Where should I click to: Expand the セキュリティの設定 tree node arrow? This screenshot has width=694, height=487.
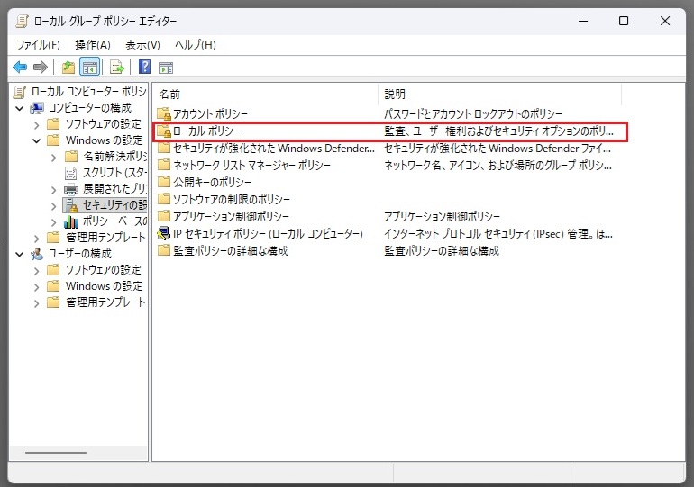(53, 205)
